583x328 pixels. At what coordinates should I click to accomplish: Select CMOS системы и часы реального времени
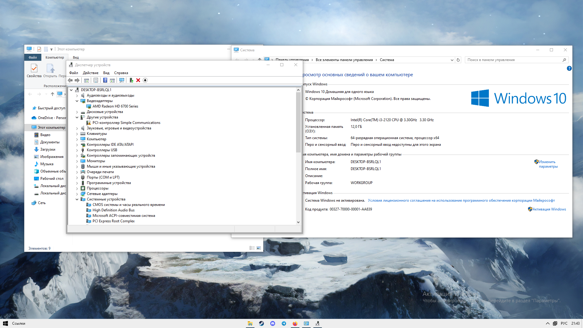[129, 205]
